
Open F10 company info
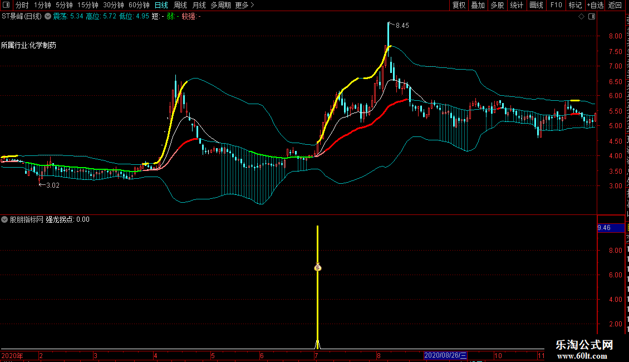[556, 5]
